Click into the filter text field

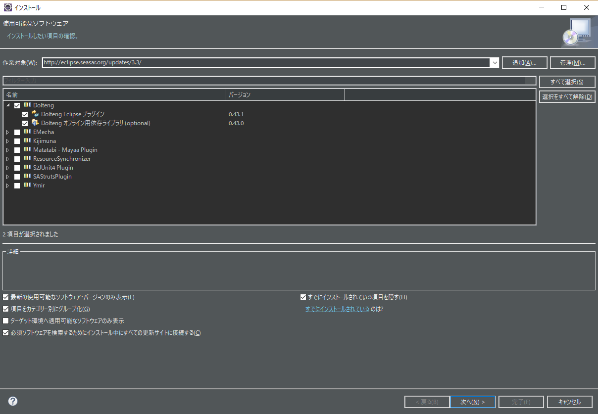pos(269,81)
